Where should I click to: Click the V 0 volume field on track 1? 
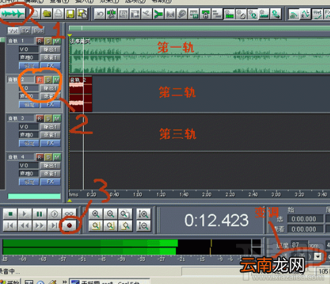[x=29, y=49]
